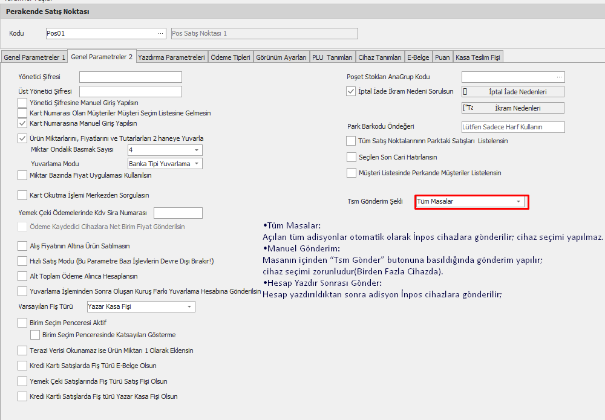605x420 pixels.
Task: Click Yemek Çeki Kdv Sıra Numarası field
Action: (x=178, y=213)
